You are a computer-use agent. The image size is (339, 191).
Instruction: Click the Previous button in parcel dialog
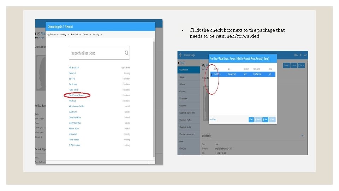(258, 120)
